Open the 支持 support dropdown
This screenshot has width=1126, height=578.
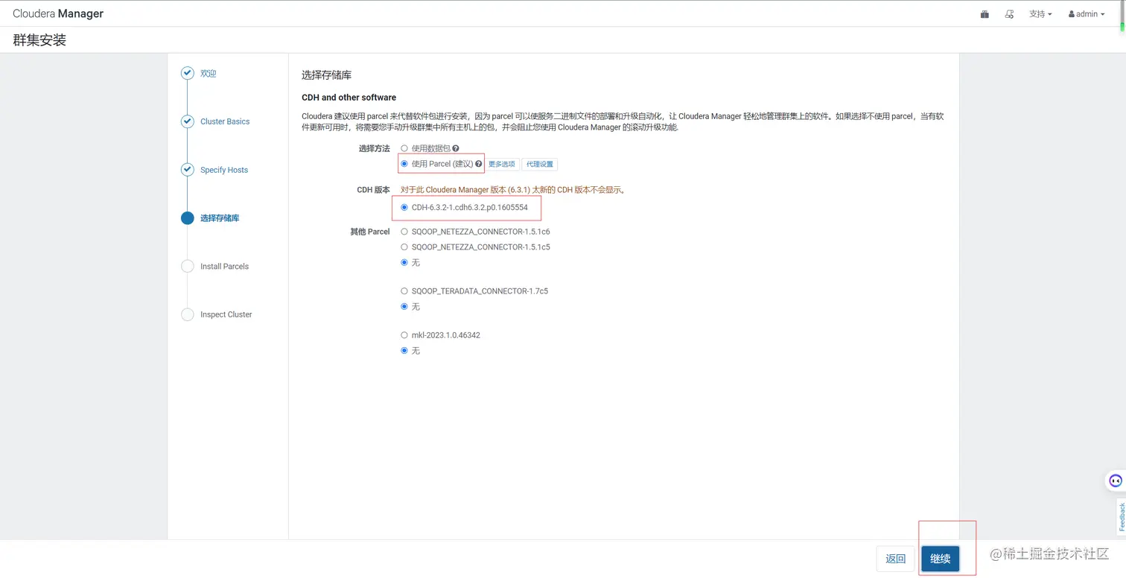[1040, 14]
